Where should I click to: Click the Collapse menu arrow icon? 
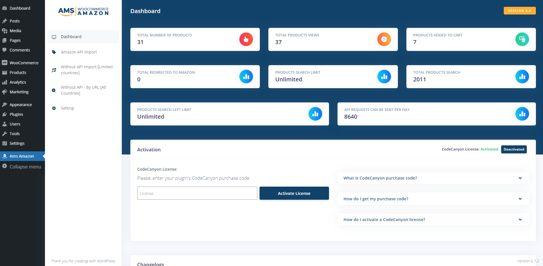pyautogui.click(x=5, y=166)
